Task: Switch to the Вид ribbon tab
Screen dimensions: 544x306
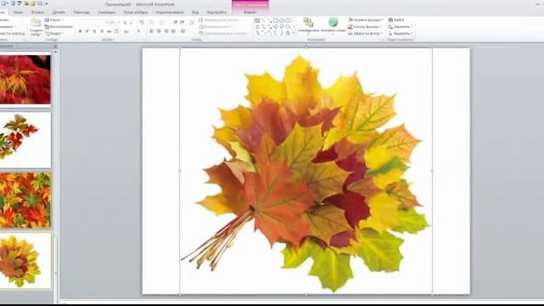Action: click(195, 12)
